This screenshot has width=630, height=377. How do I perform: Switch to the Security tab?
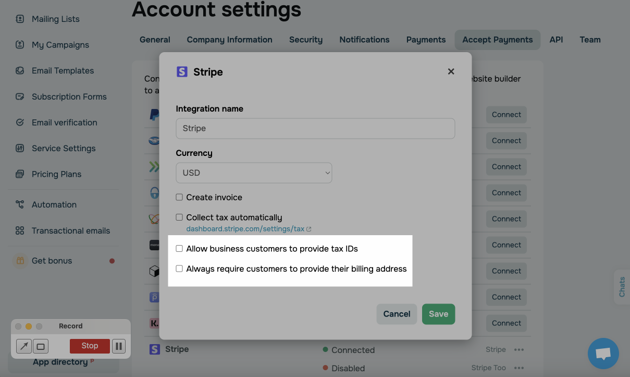click(306, 40)
